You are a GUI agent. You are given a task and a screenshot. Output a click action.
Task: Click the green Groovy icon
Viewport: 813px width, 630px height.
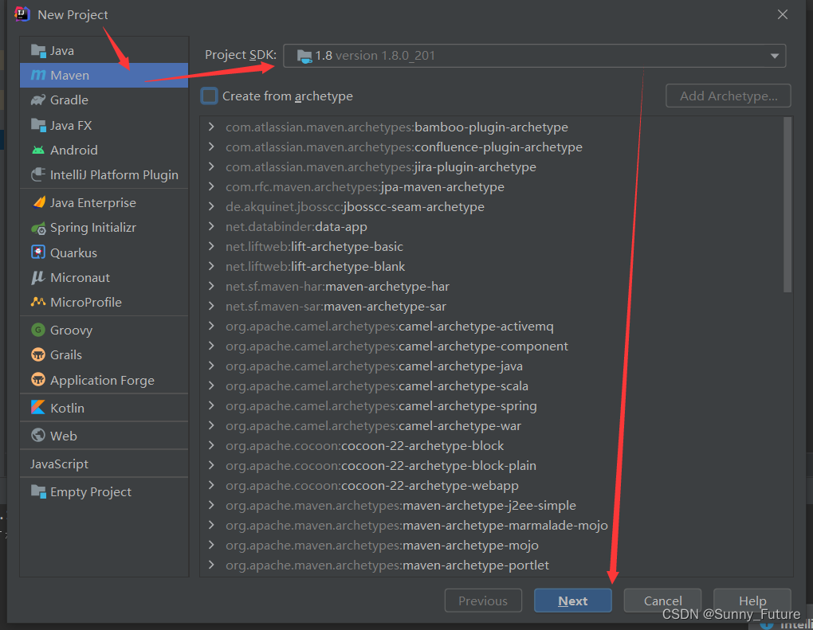coord(38,330)
